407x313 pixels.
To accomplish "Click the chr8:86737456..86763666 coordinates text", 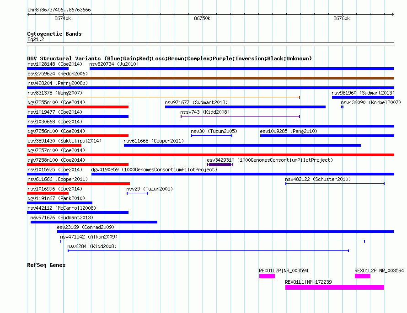I will 59,10.
